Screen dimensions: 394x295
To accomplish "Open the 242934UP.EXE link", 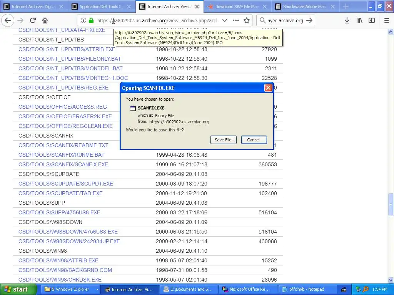I will point(69,241).
